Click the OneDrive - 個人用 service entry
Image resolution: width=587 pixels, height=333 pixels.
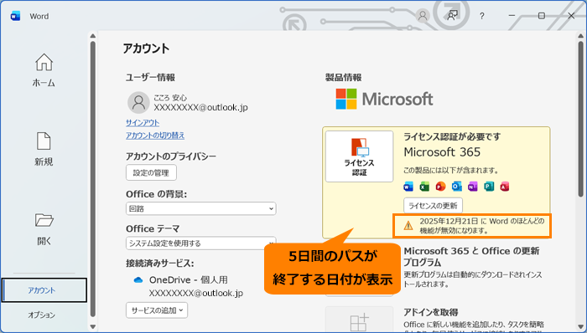pos(189,280)
